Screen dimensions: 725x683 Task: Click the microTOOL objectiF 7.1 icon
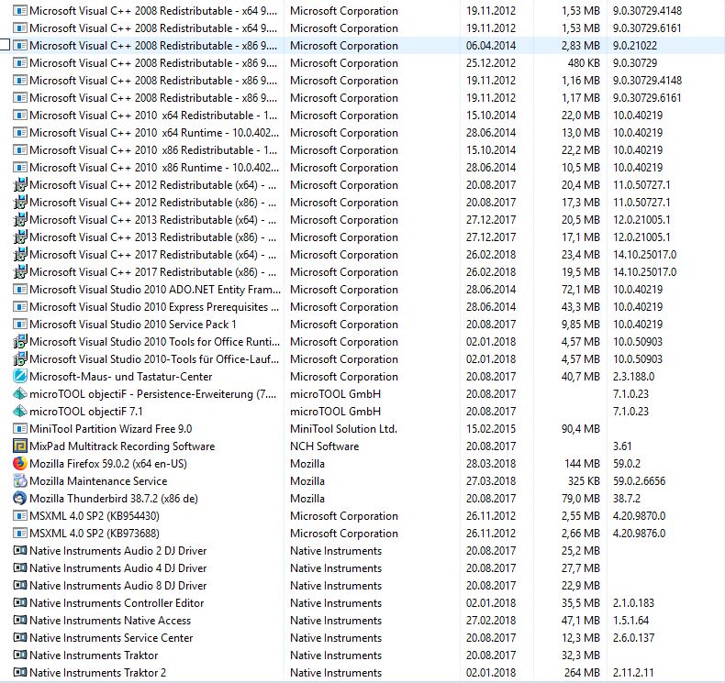[x=20, y=411]
